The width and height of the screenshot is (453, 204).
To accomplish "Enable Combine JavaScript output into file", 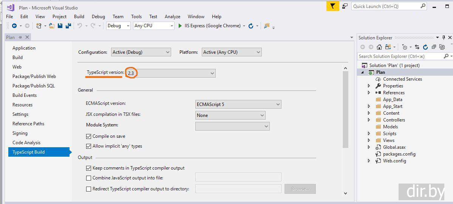I will 89,178.
